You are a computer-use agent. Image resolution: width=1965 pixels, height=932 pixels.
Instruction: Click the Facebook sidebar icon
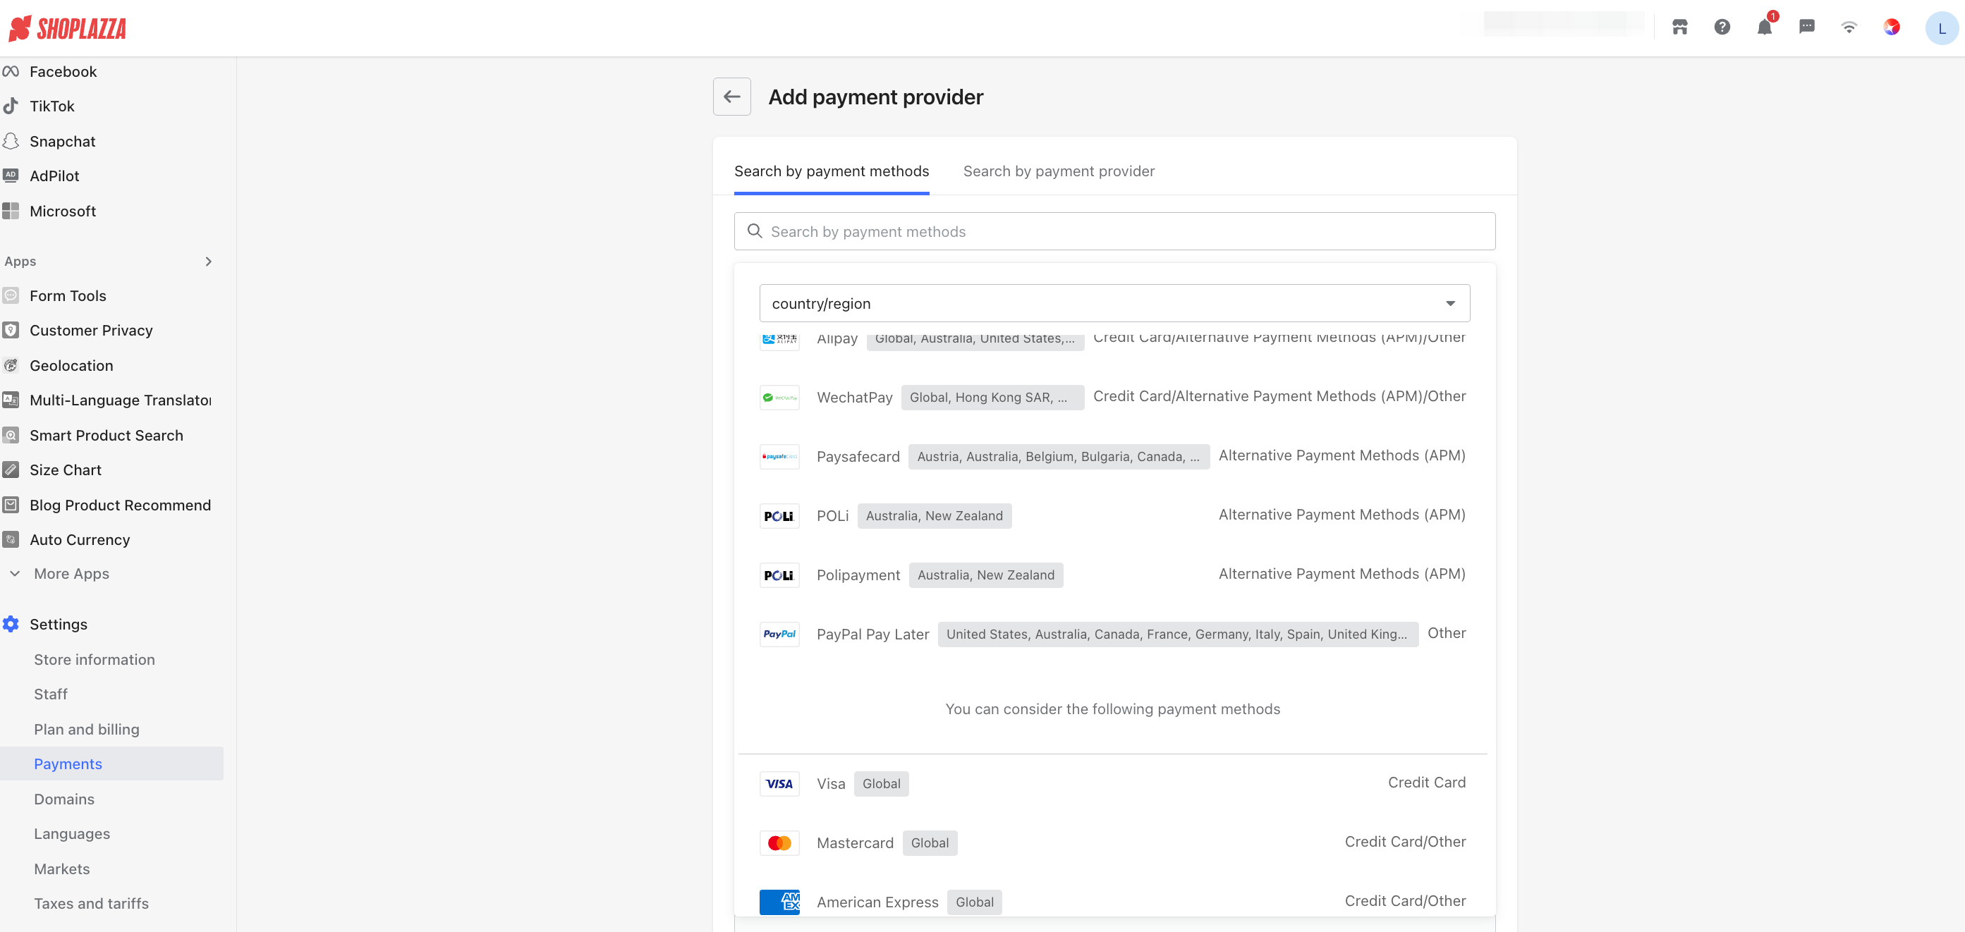point(11,72)
